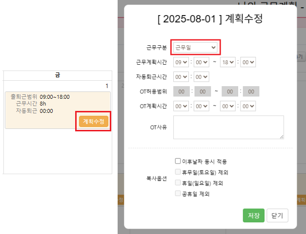This screenshot has height=234, width=306.
Task: Toggle the 휴무일(토요일) 제외 checkbox
Action: 178,172
